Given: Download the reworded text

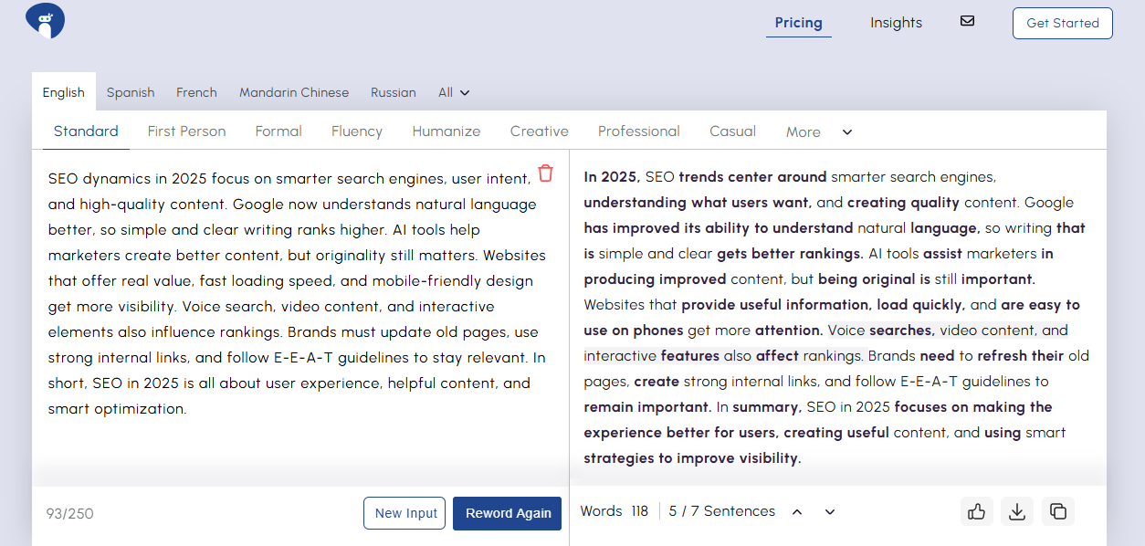Looking at the screenshot, I should pos(1017,511).
